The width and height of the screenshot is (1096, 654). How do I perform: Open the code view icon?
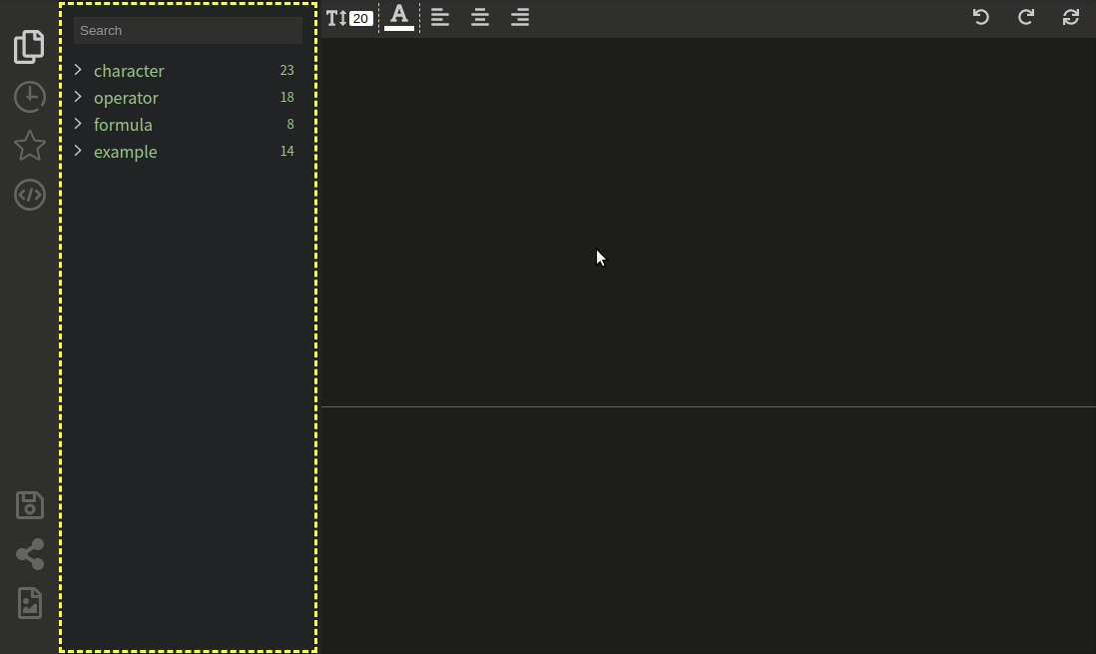[30, 195]
